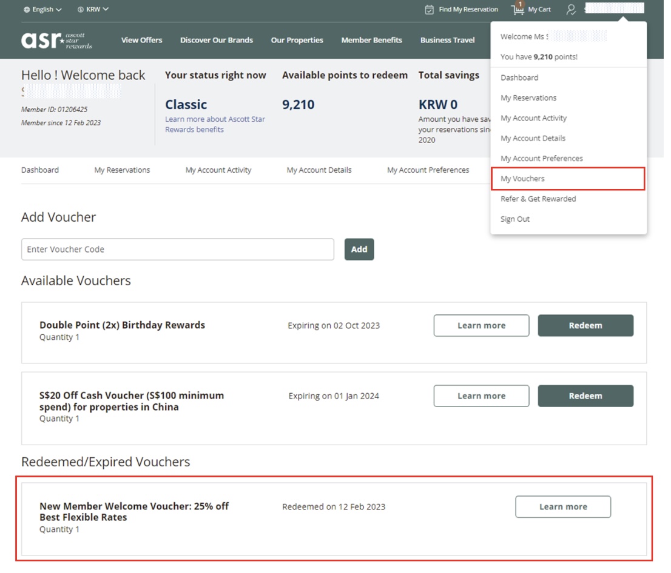
Task: Open Our Properties menu
Action: [x=297, y=40]
